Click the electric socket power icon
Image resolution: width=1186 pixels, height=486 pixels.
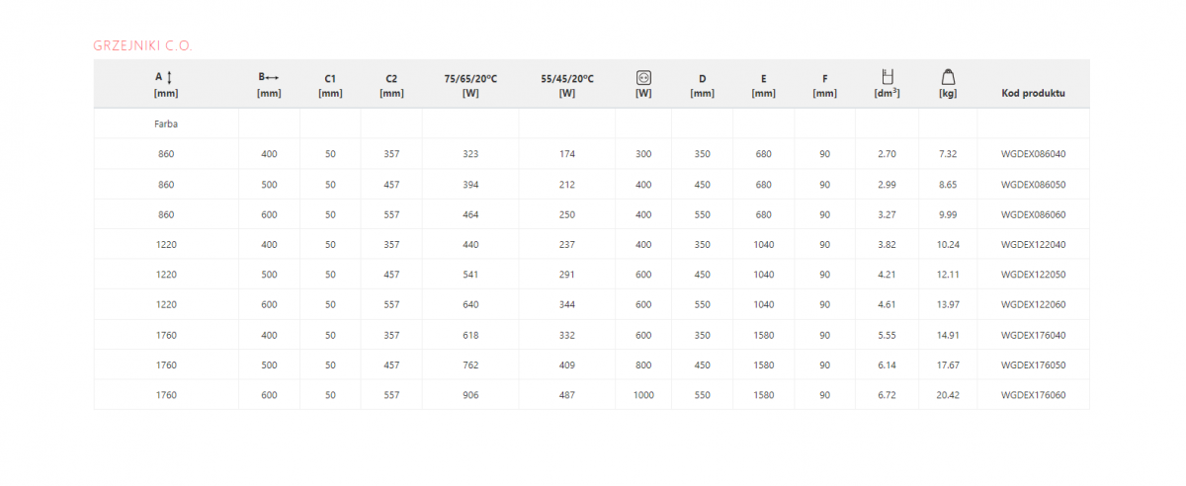[x=643, y=77]
